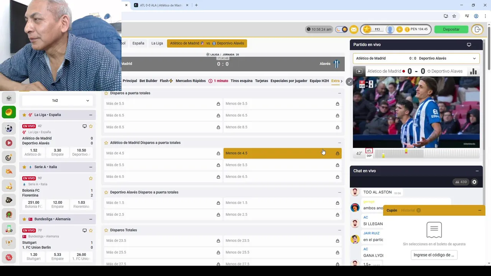Open the soccer ball sports sidebar icon
Screen dimensions: 491x276
click(9, 128)
